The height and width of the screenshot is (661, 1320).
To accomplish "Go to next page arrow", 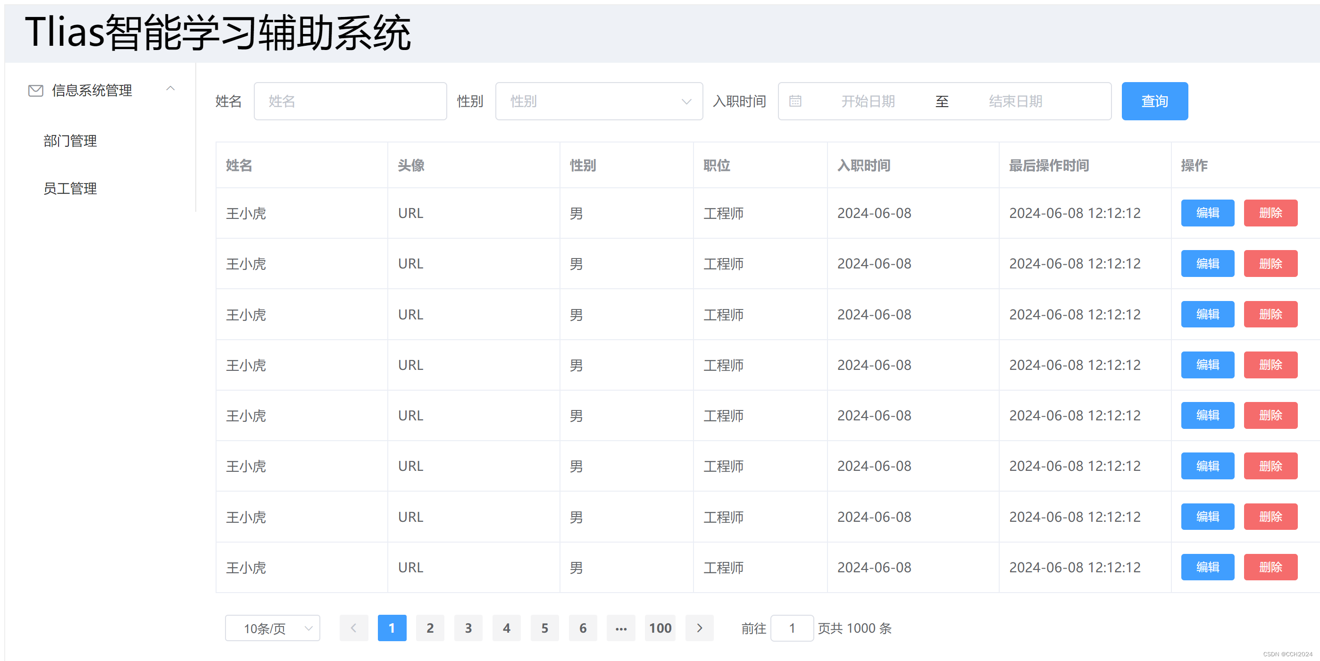I will [x=700, y=628].
